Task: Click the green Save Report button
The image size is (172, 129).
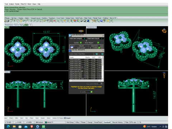Action: [x=98, y=43]
